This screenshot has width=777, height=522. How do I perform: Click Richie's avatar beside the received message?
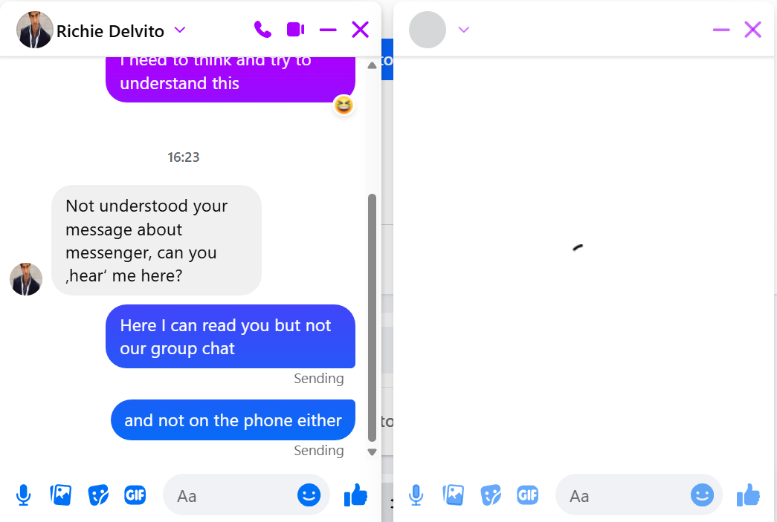pos(26,279)
